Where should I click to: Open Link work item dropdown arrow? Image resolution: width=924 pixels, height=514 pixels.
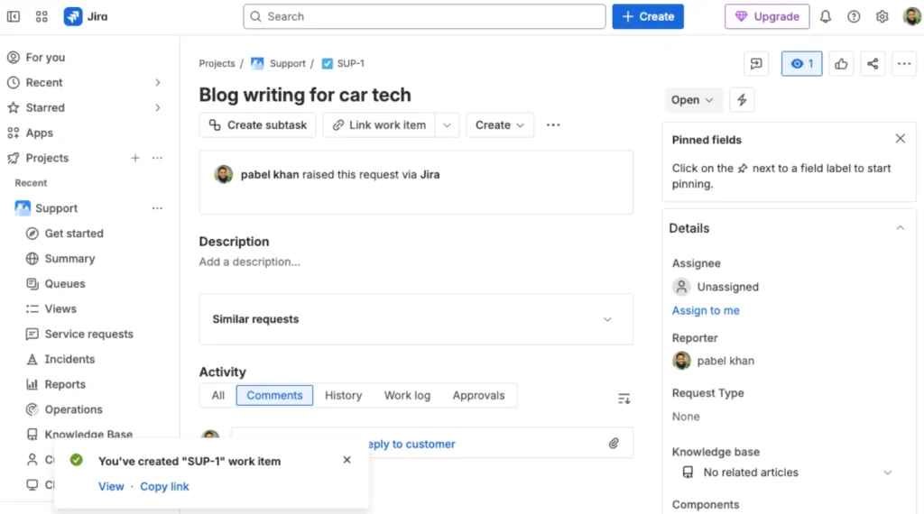pyautogui.click(x=447, y=124)
